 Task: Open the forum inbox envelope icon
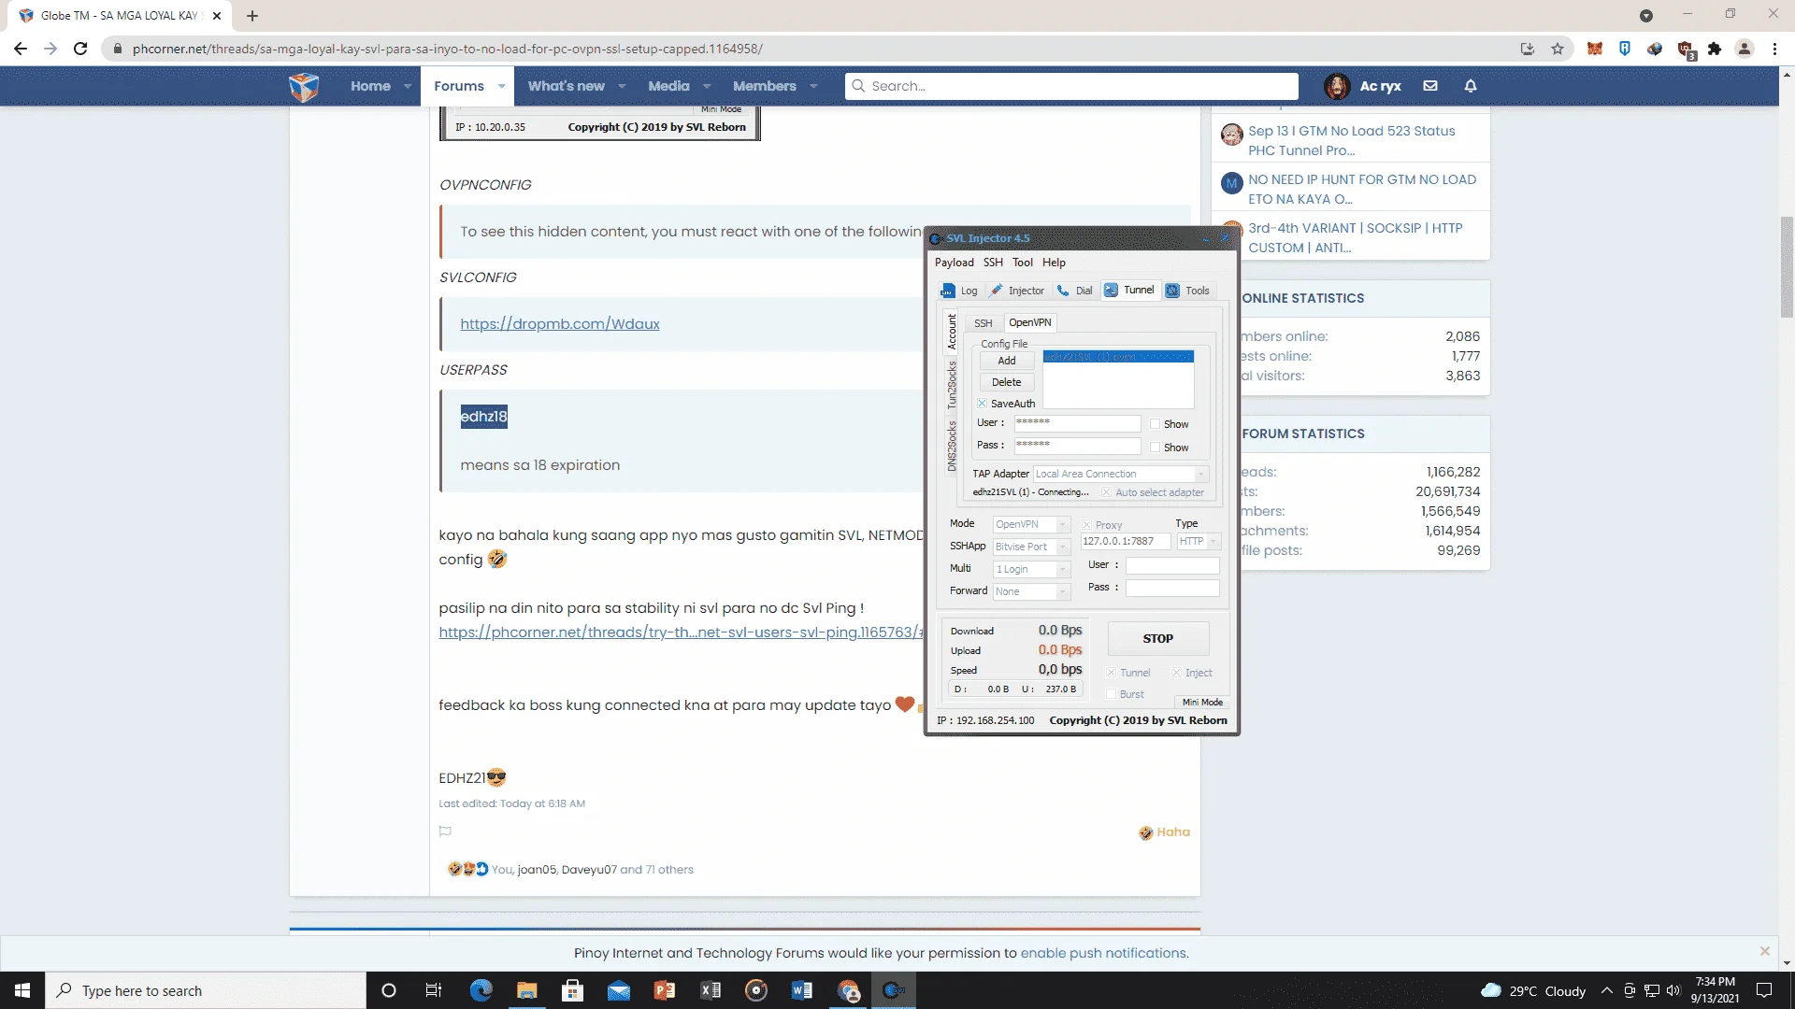[x=1429, y=86]
